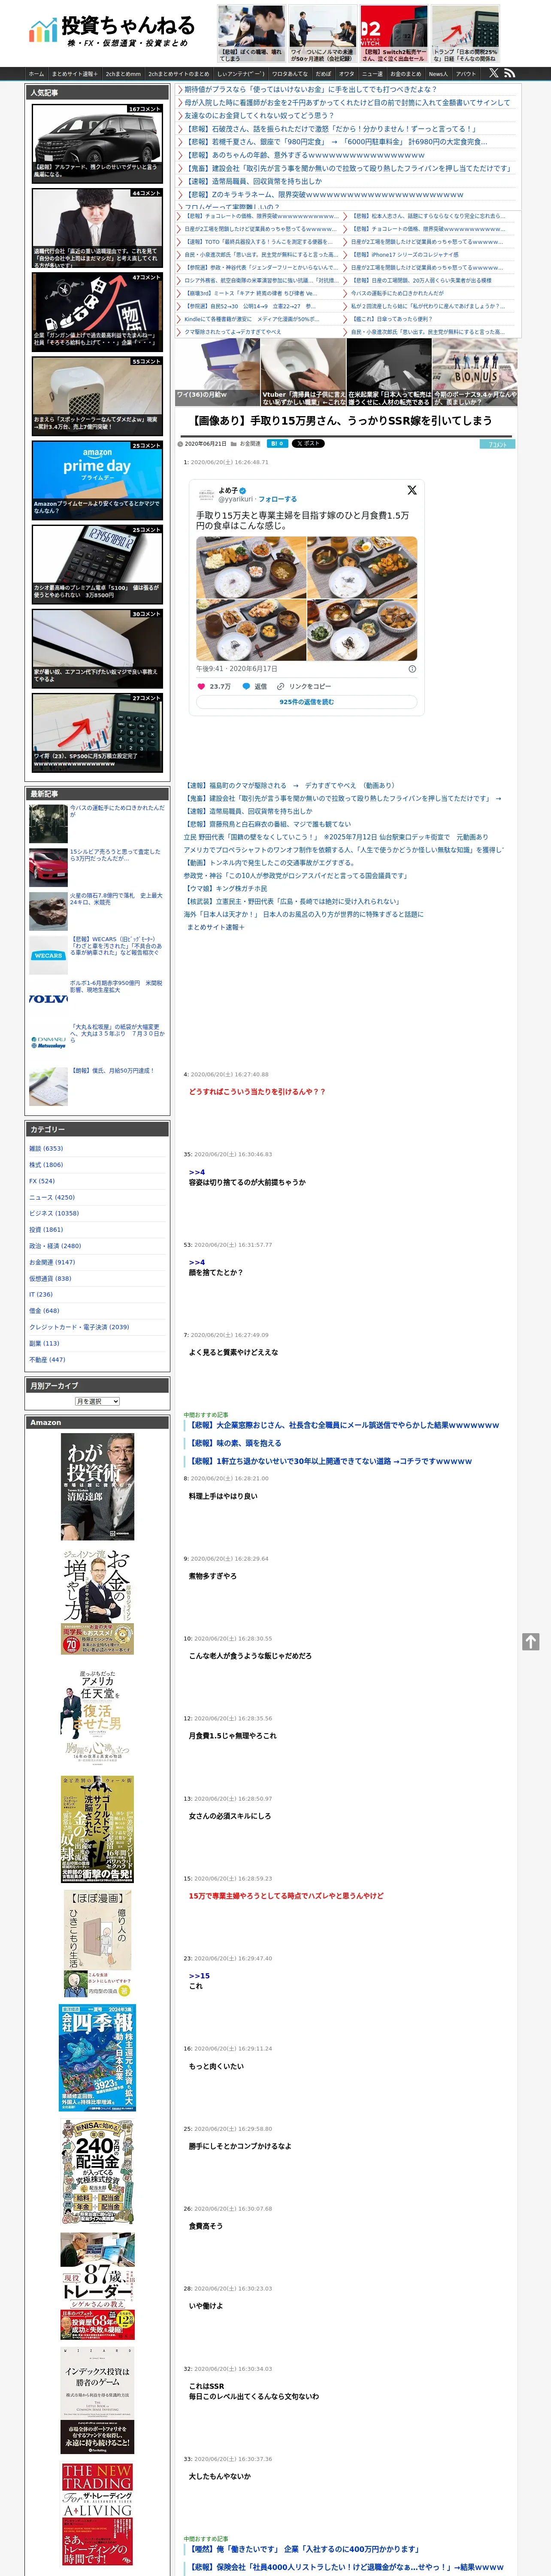The width and height of the screenshot is (551, 2576).
Task: Open 【唖然】俺「働きたいです」 recommended link
Action: 305,2548
